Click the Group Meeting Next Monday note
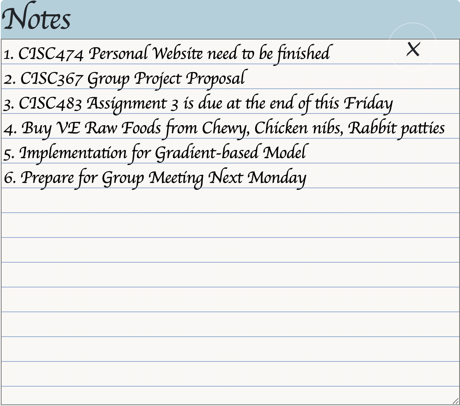The height and width of the screenshot is (406, 460). (x=155, y=177)
